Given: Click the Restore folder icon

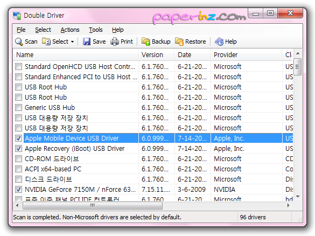Looking at the screenshot, I should (179, 41).
